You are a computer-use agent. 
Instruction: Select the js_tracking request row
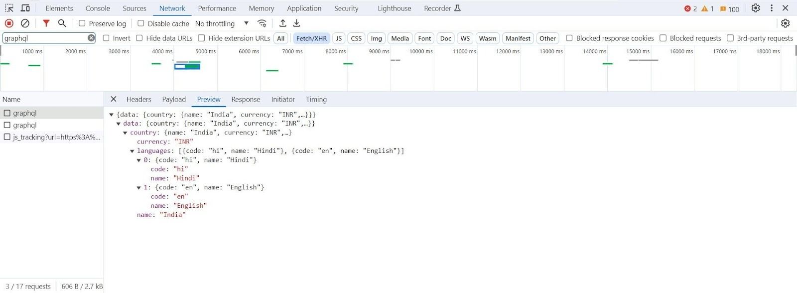point(52,137)
